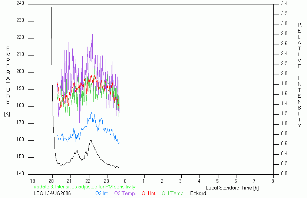
Task: Click the time axis label 3
Action: tap(180, 181)
